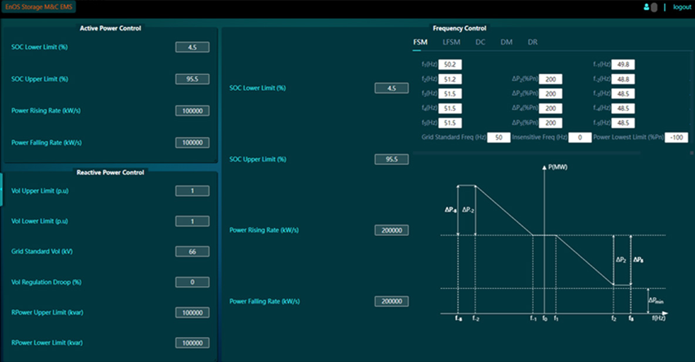
Task: Click the panel collapse handle on left edge
Action: click(2, 189)
